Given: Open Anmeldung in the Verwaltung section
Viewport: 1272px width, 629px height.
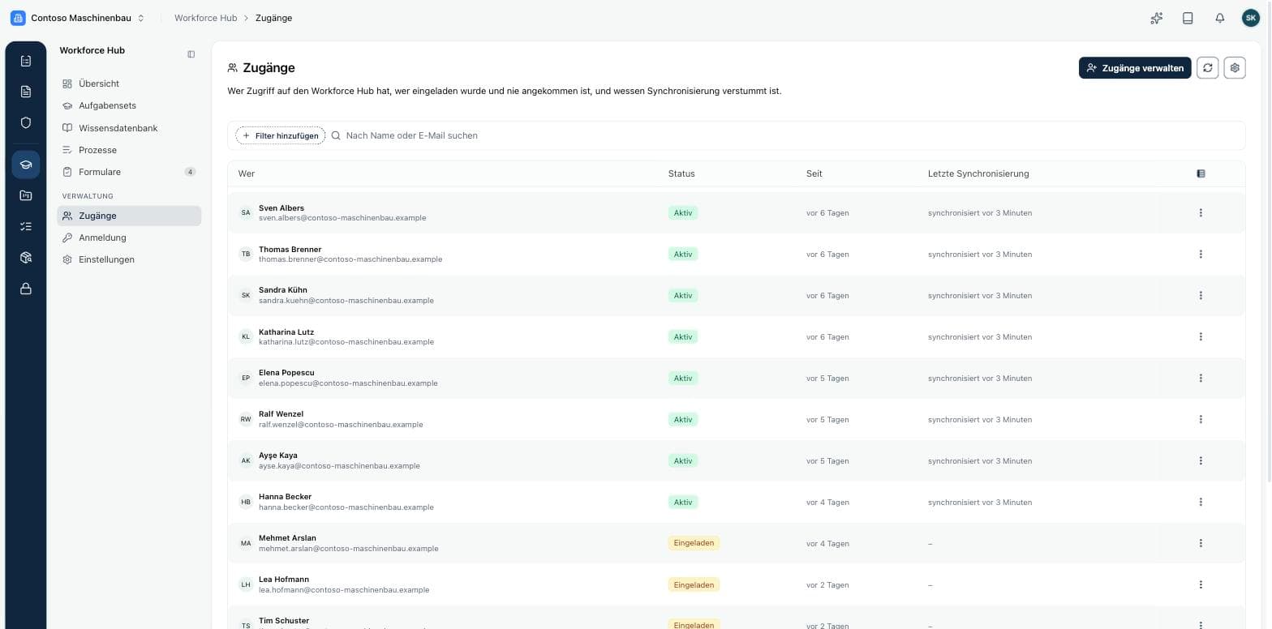Looking at the screenshot, I should (x=129, y=237).
